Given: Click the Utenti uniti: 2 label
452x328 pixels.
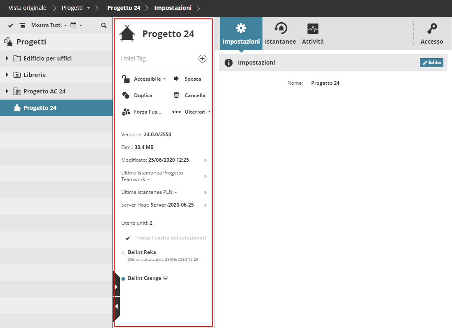Looking at the screenshot, I should point(137,223).
